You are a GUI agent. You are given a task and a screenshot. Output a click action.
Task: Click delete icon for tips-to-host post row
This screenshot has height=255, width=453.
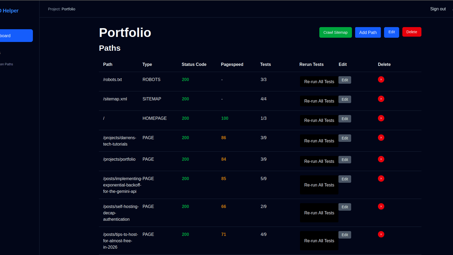pos(381,234)
